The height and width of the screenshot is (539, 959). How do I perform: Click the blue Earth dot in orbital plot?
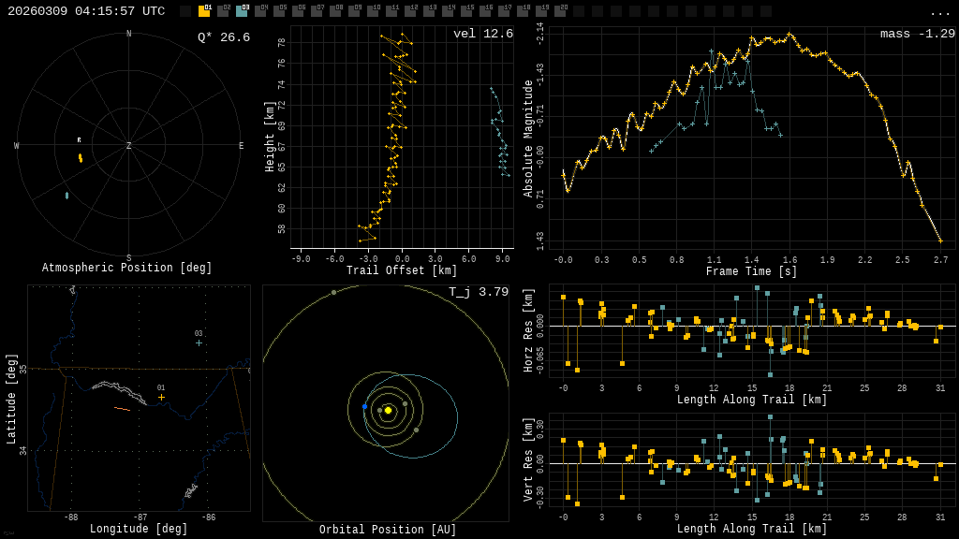(x=364, y=406)
